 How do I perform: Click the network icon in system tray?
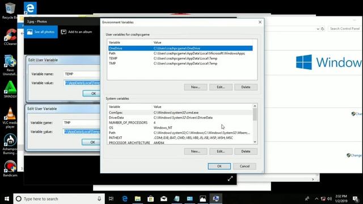[323, 199]
